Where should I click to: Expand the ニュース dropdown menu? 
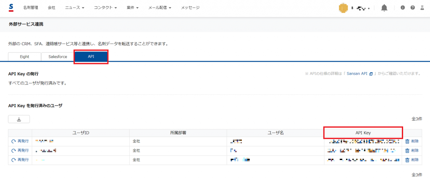pos(75,8)
